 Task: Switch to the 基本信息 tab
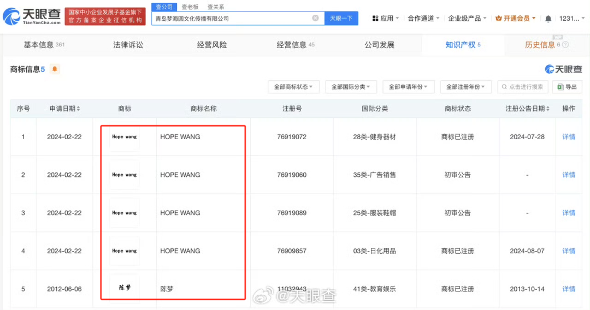tap(44, 45)
